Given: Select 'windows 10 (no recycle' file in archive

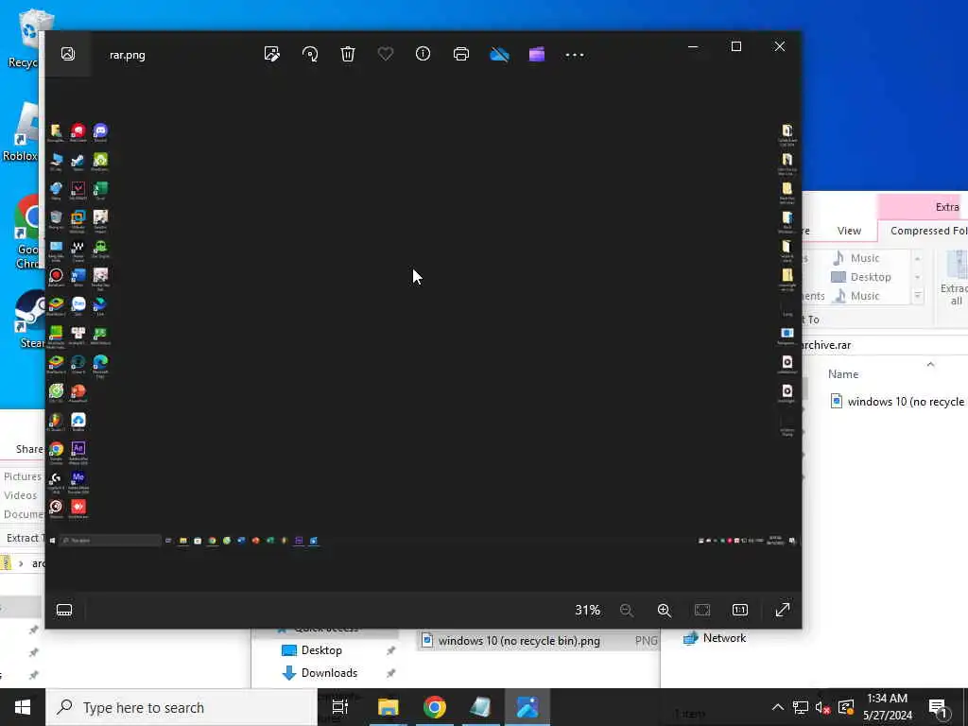Looking at the screenshot, I should click(x=898, y=401).
